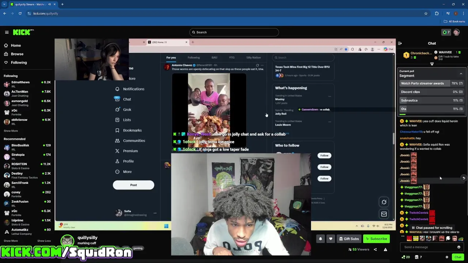
Task: Select the Silly Nation tab in X
Action: [253, 57]
